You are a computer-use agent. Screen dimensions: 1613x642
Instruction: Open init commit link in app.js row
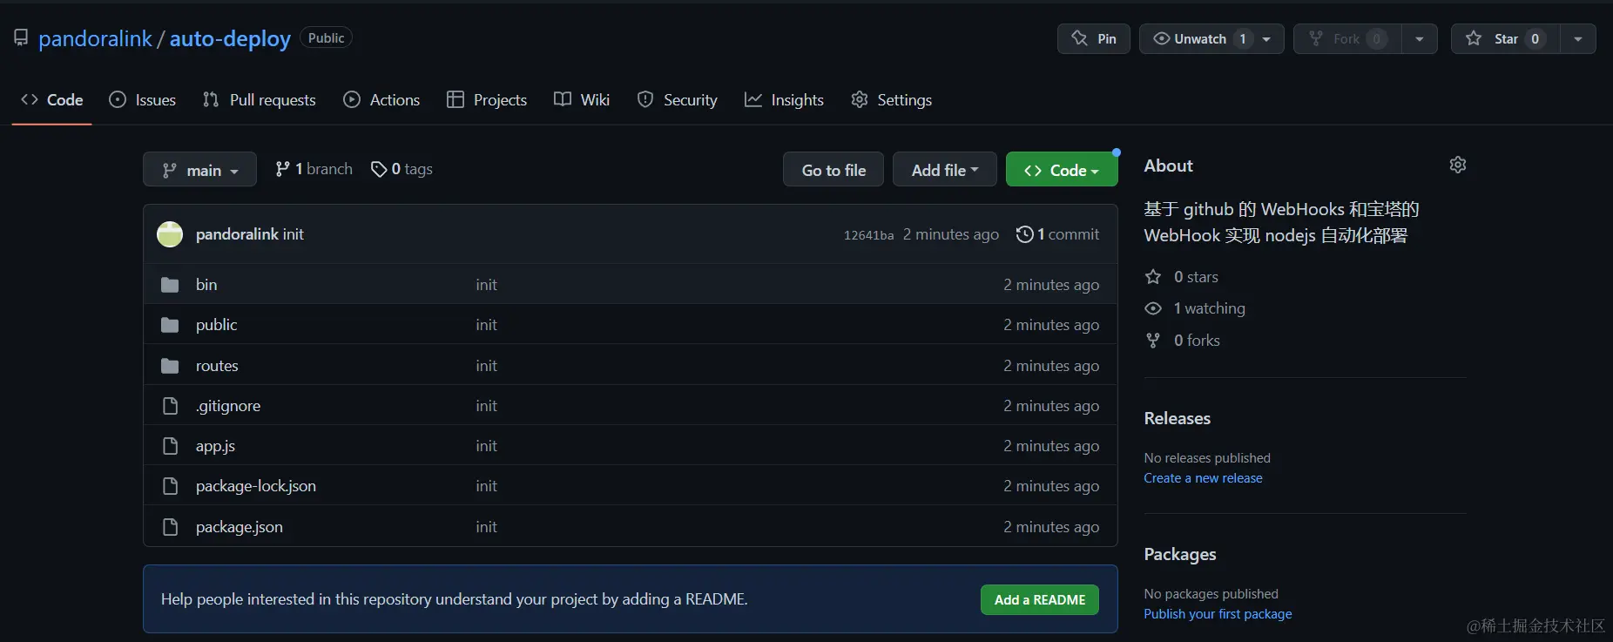[x=486, y=445]
